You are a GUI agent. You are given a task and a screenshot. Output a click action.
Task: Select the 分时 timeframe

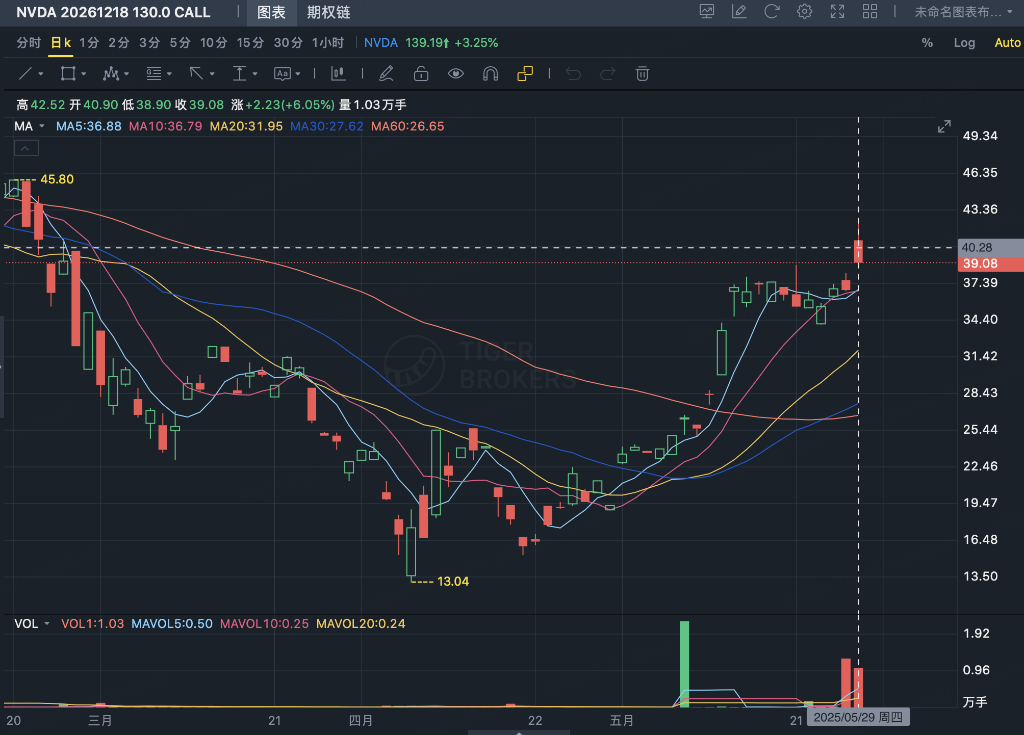click(x=29, y=42)
